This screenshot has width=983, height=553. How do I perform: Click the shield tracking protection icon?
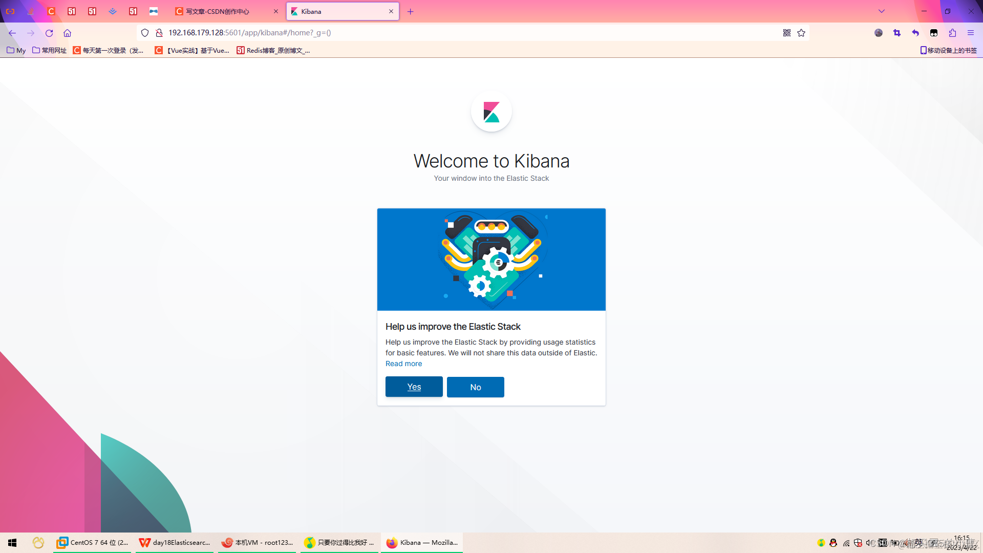tap(145, 33)
